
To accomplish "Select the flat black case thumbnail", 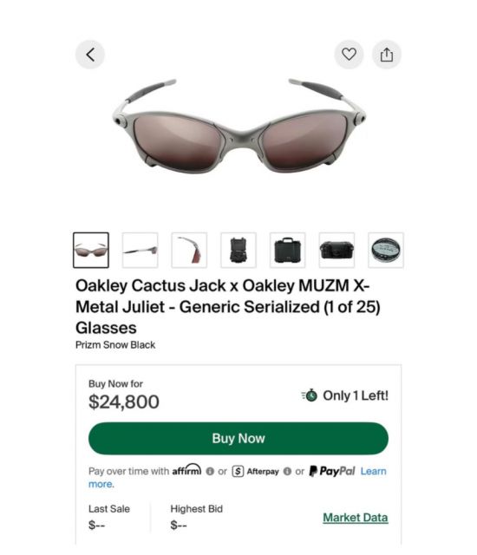I will pos(337,251).
